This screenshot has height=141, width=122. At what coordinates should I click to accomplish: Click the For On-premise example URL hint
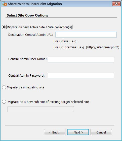87,47
